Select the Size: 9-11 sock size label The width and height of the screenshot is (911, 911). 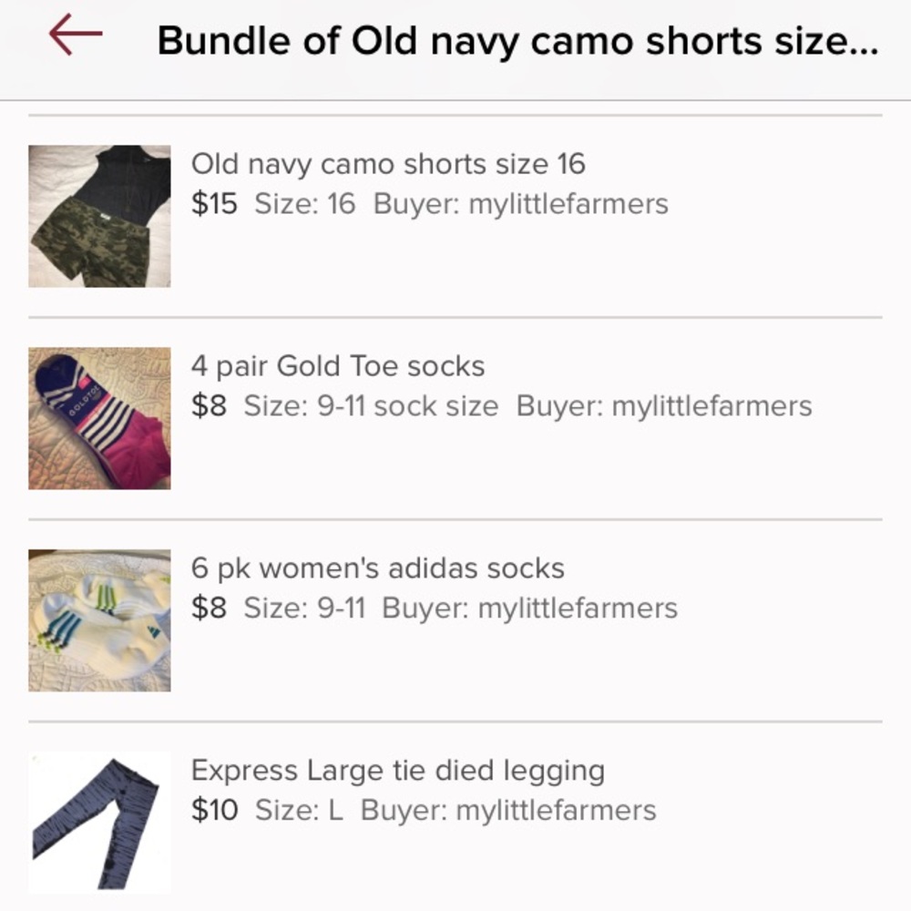[372, 407]
